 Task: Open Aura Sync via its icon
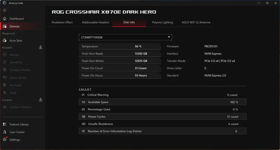click(5, 41)
